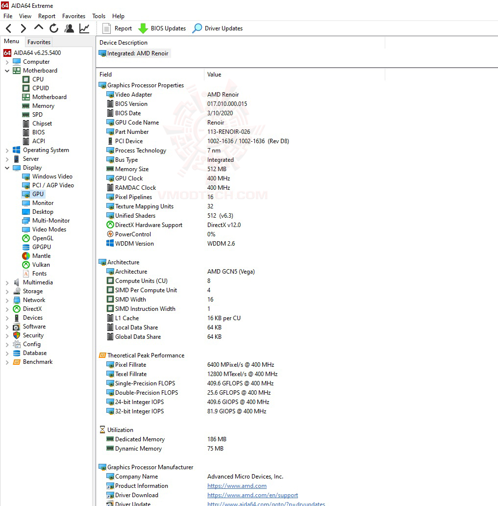Collapse the Display tree node
The width and height of the screenshot is (498, 506).
pyautogui.click(x=7, y=168)
